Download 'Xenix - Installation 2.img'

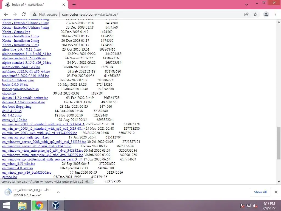pyautogui.click(x=21, y=41)
